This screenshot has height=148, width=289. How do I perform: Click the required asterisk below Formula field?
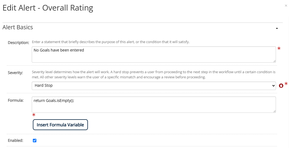[34, 115]
